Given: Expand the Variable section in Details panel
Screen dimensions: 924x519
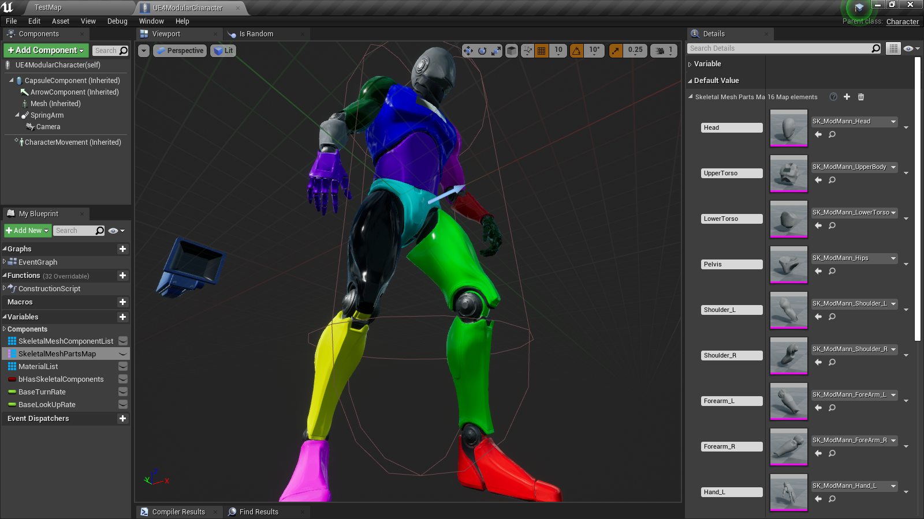Looking at the screenshot, I should pos(691,64).
